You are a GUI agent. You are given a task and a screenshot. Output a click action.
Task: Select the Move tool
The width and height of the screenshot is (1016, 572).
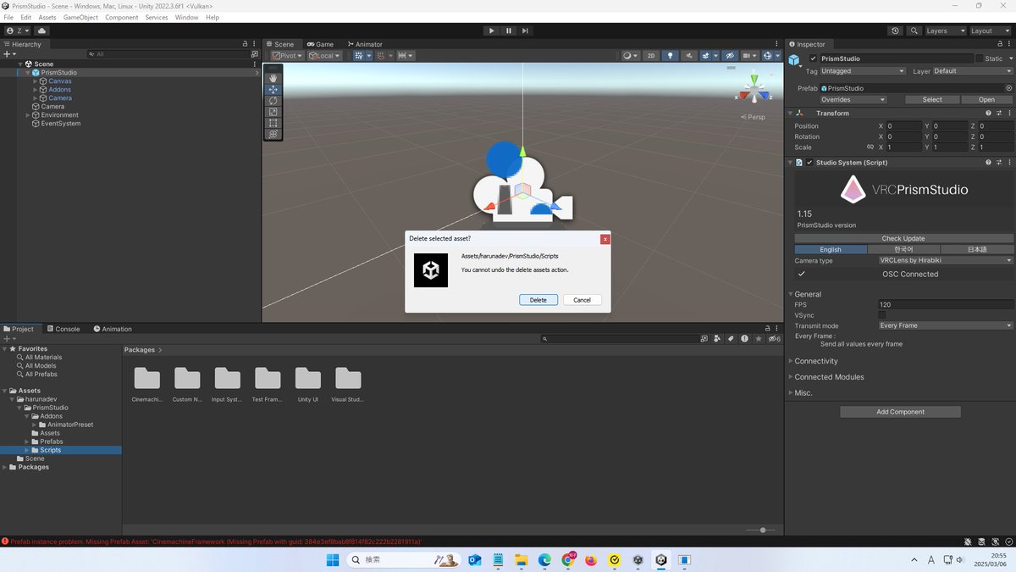[273, 89]
